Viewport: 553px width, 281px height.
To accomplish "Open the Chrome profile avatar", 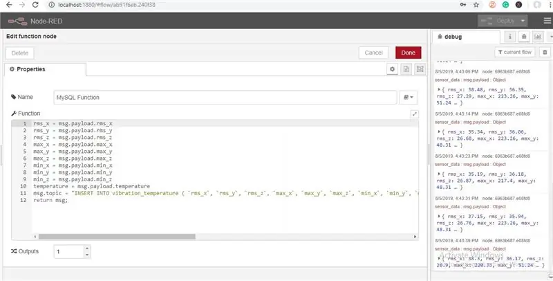I will click(x=537, y=5).
